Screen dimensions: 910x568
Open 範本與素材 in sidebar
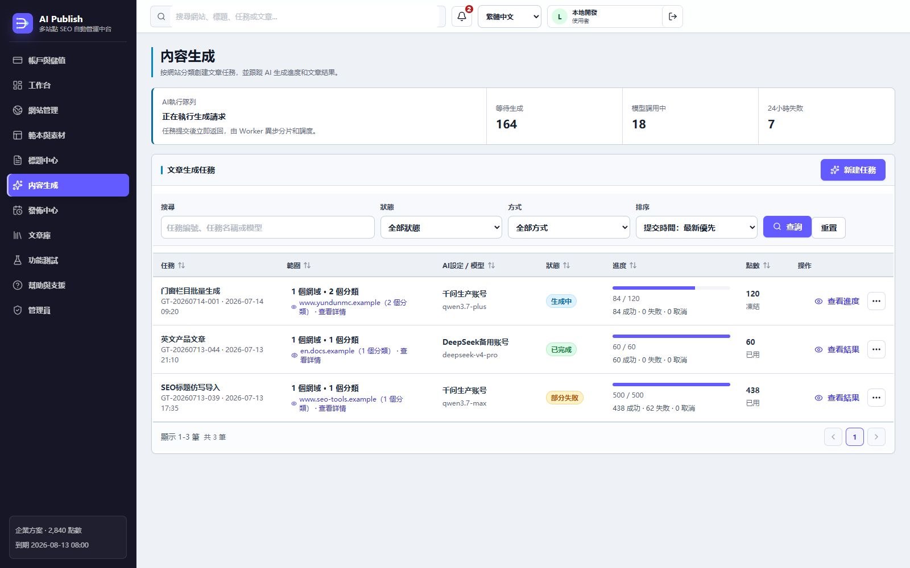(68, 135)
